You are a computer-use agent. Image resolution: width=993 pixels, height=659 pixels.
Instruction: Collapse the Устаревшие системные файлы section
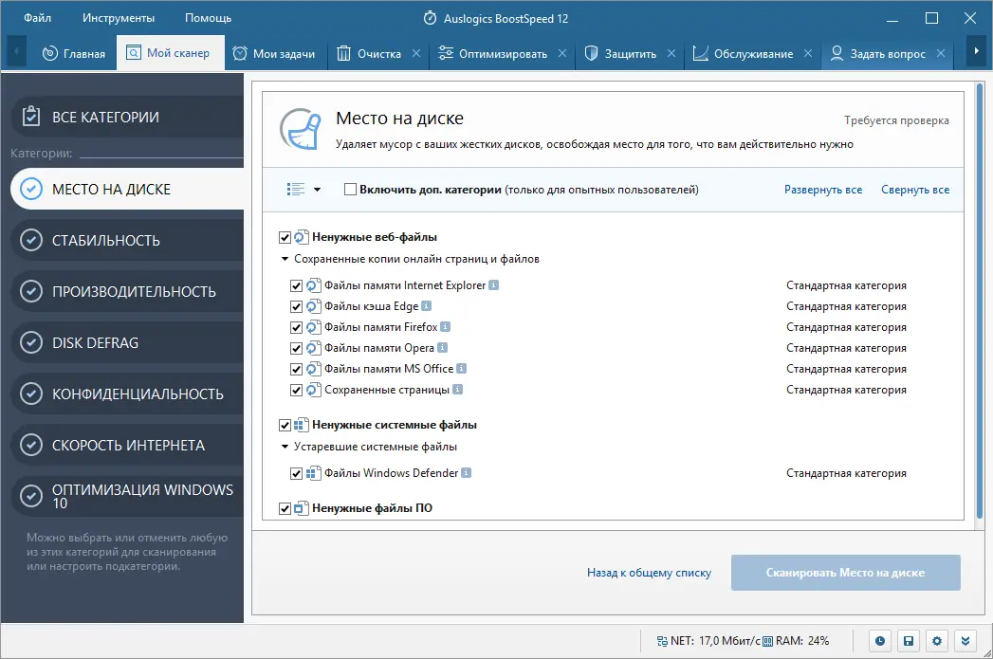click(x=285, y=447)
